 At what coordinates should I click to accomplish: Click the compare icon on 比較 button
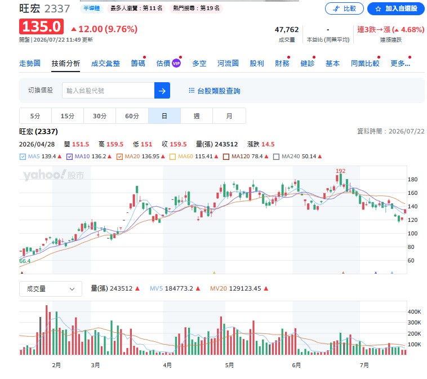pyautogui.click(x=336, y=8)
